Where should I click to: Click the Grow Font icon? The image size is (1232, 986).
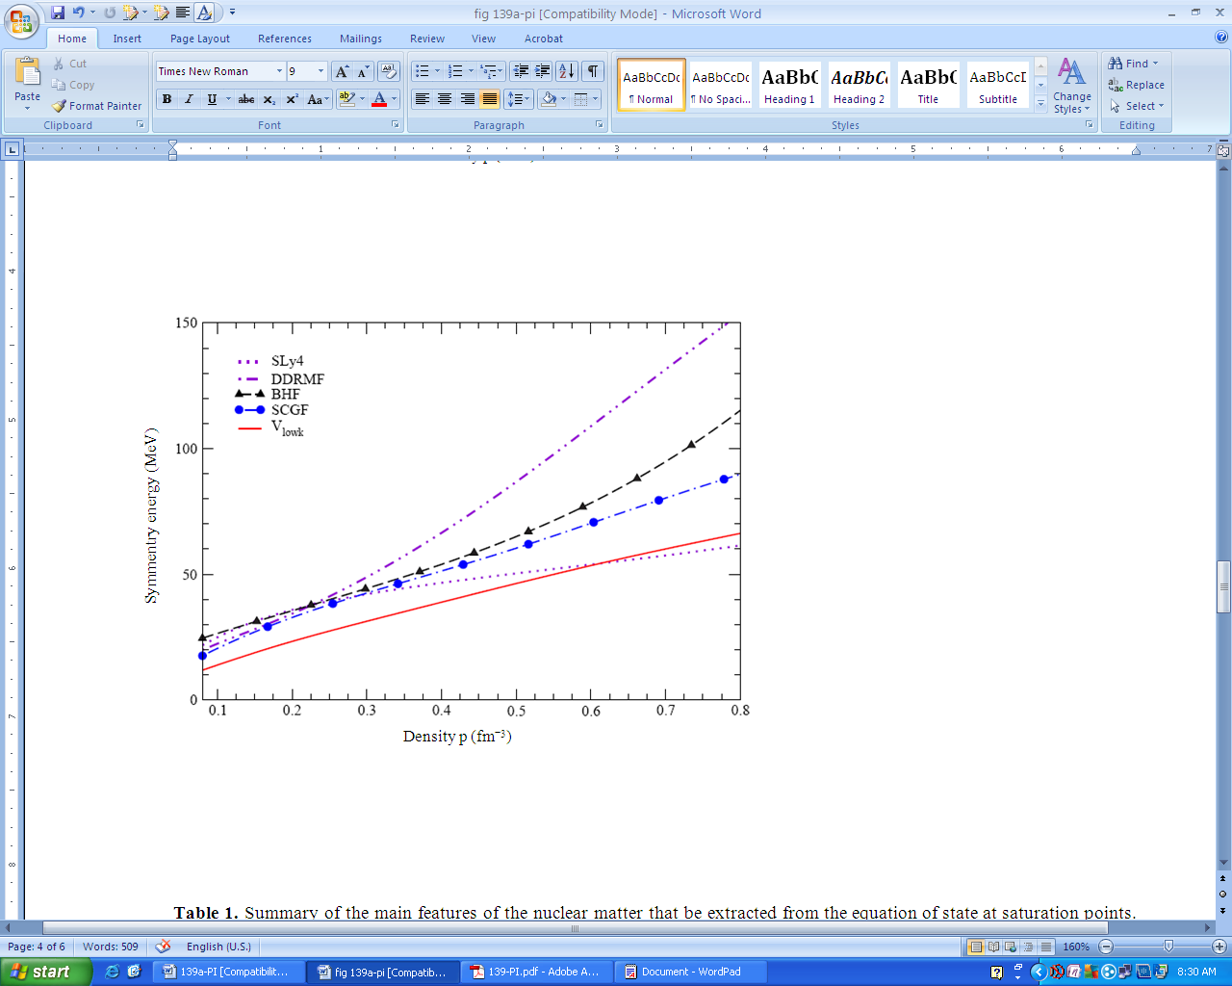click(342, 71)
